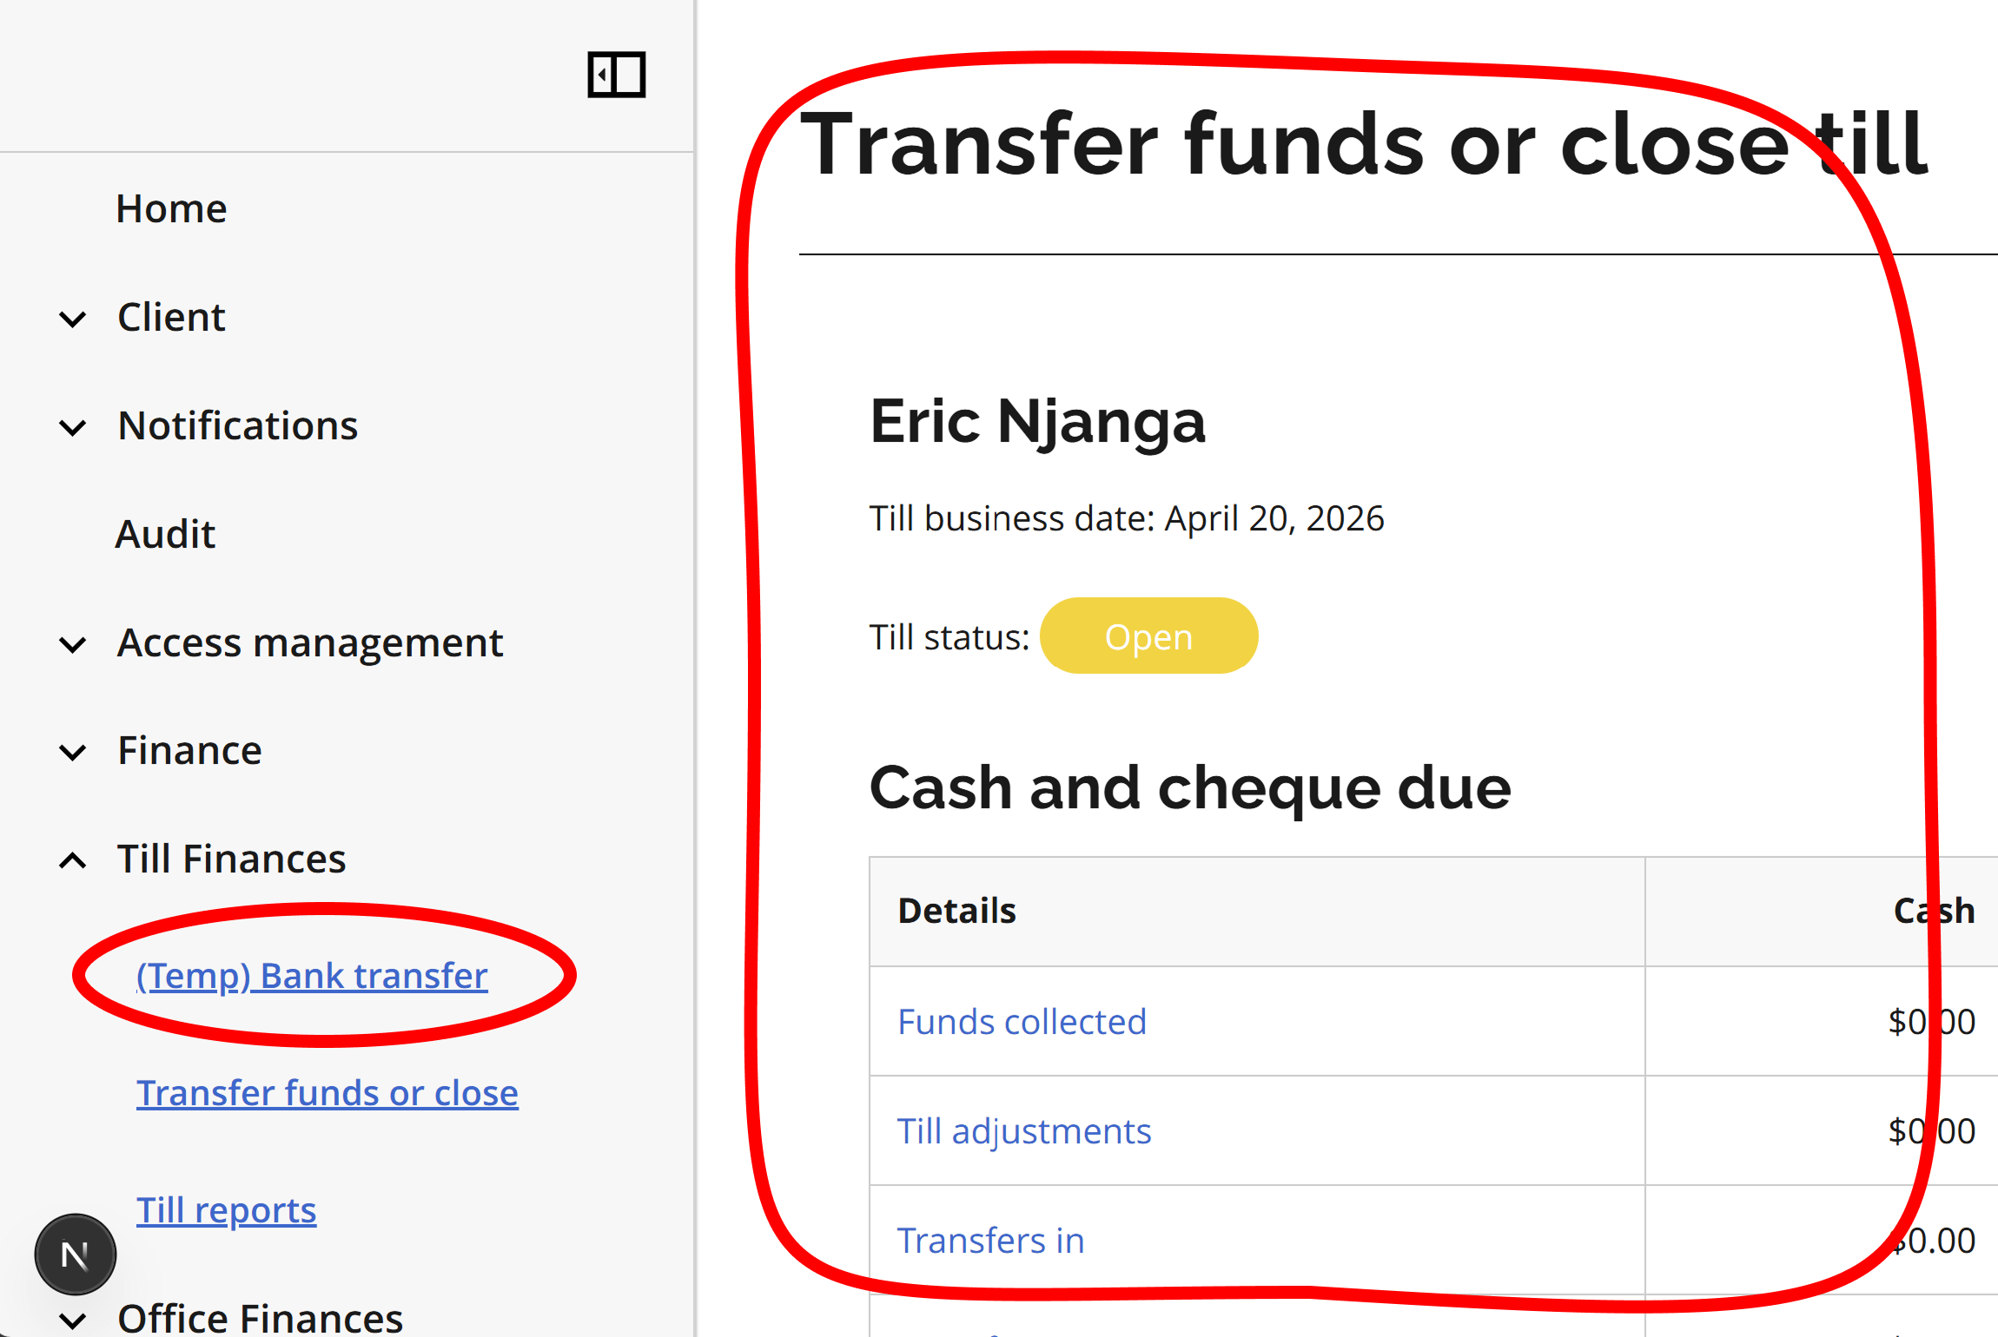This screenshot has height=1337, width=1998.
Task: Go to Home in sidebar
Action: 172,208
